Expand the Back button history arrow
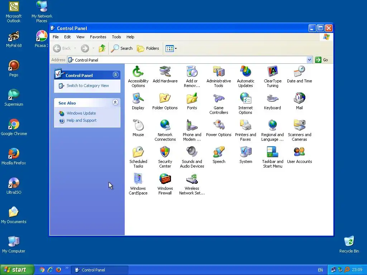Viewport: 367px width, 275px height. (75, 48)
